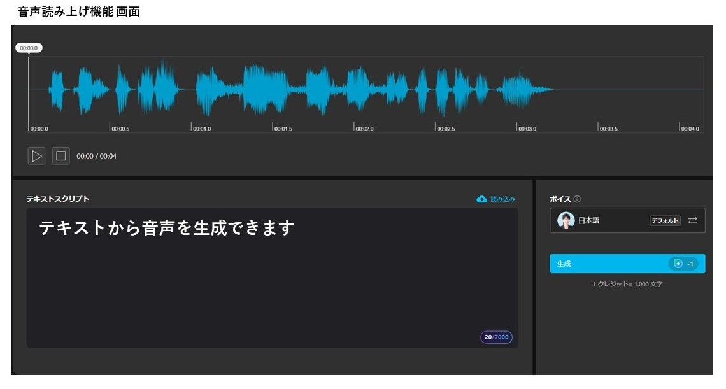Enable playback with the Play control

coord(38,155)
